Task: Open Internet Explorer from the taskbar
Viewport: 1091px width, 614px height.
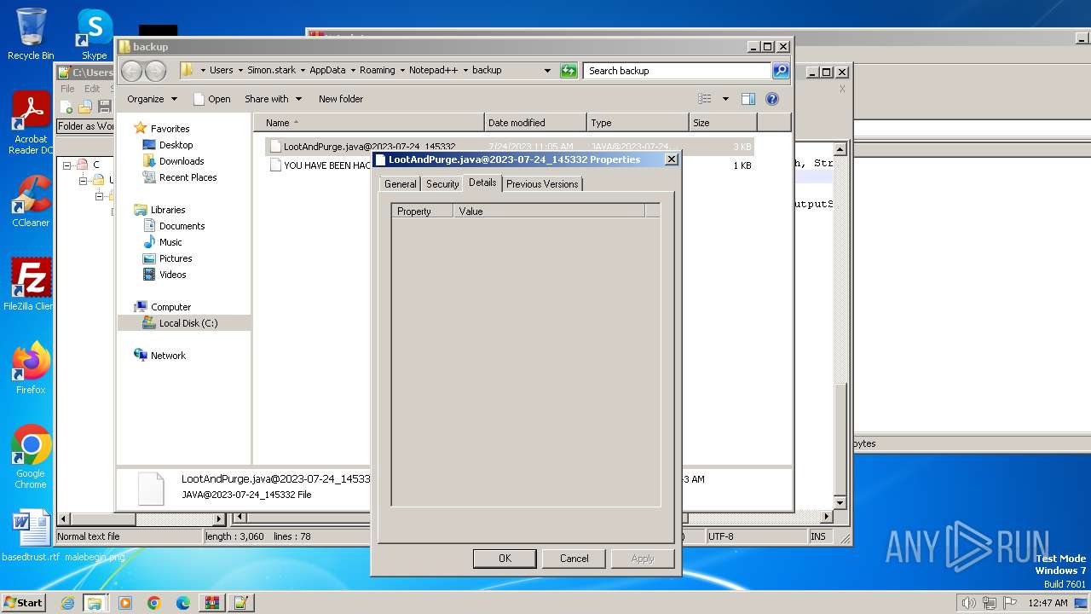Action: coord(67,603)
